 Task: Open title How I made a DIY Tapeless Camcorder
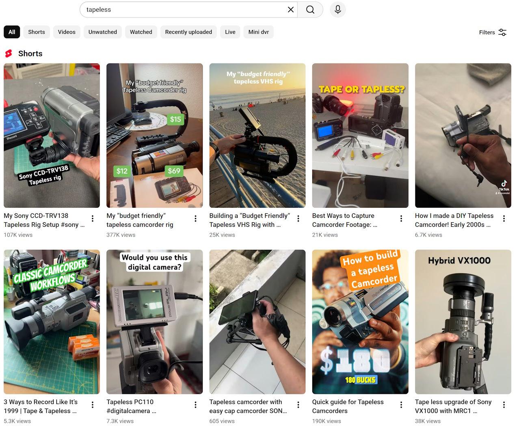click(454, 220)
